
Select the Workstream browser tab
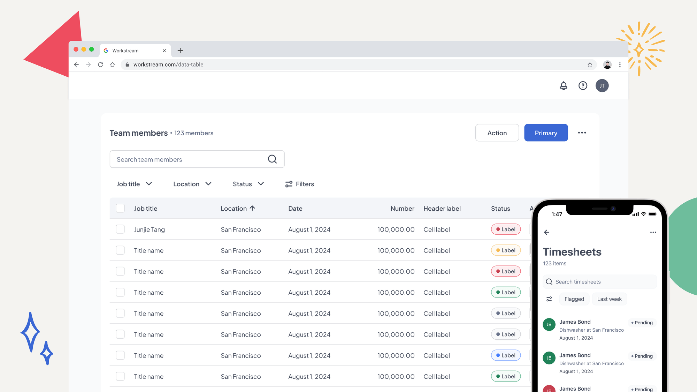click(x=135, y=51)
